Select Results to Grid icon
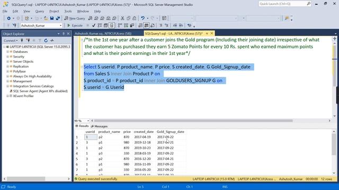 (x=146, y=25)
